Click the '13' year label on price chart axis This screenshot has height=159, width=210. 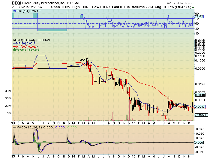pos(13,123)
